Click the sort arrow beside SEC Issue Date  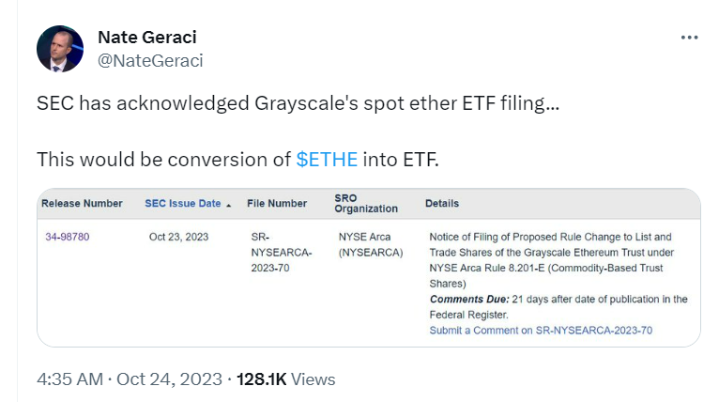click(228, 204)
